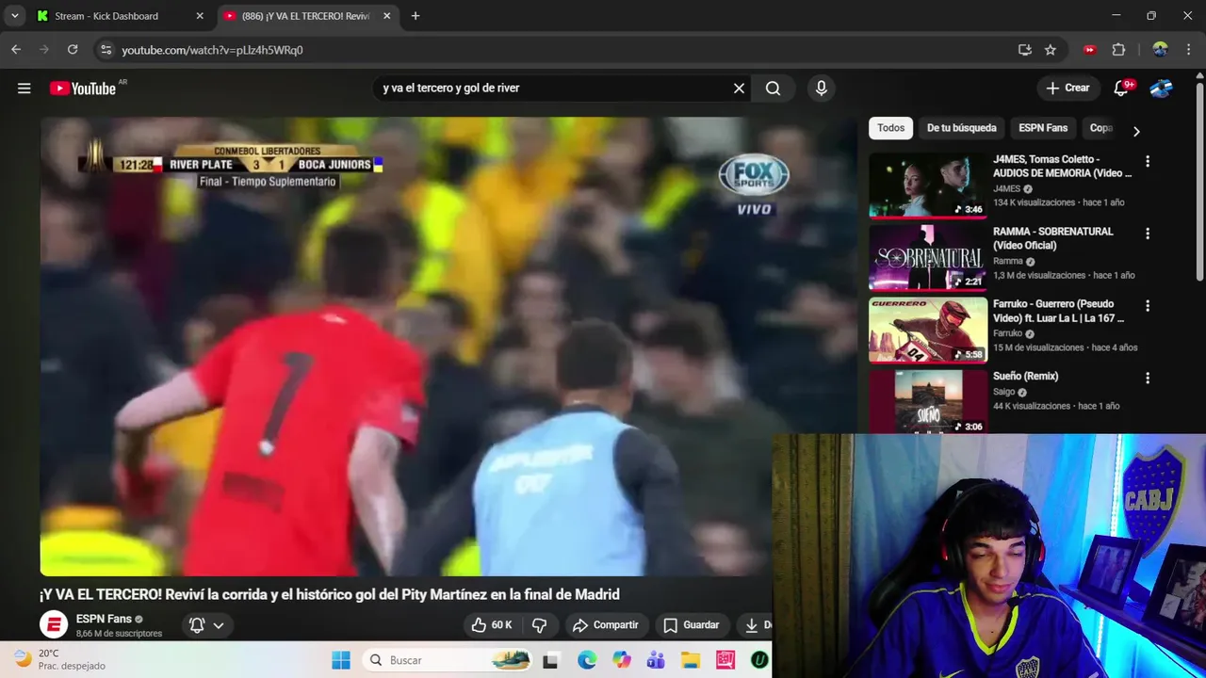The width and height of the screenshot is (1206, 678).
Task: Open the tab search dropdown arrow
Action: (15, 16)
